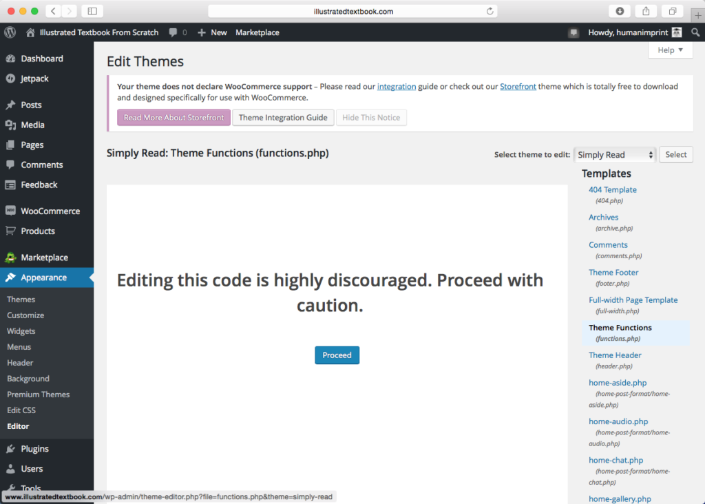
Task: Click the Proceed button
Action: point(337,355)
